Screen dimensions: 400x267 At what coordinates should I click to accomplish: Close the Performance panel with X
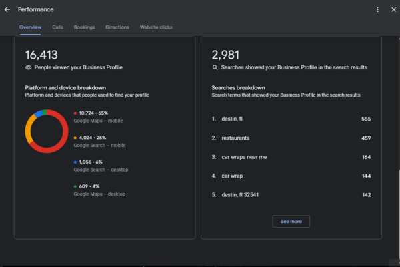coord(393,10)
